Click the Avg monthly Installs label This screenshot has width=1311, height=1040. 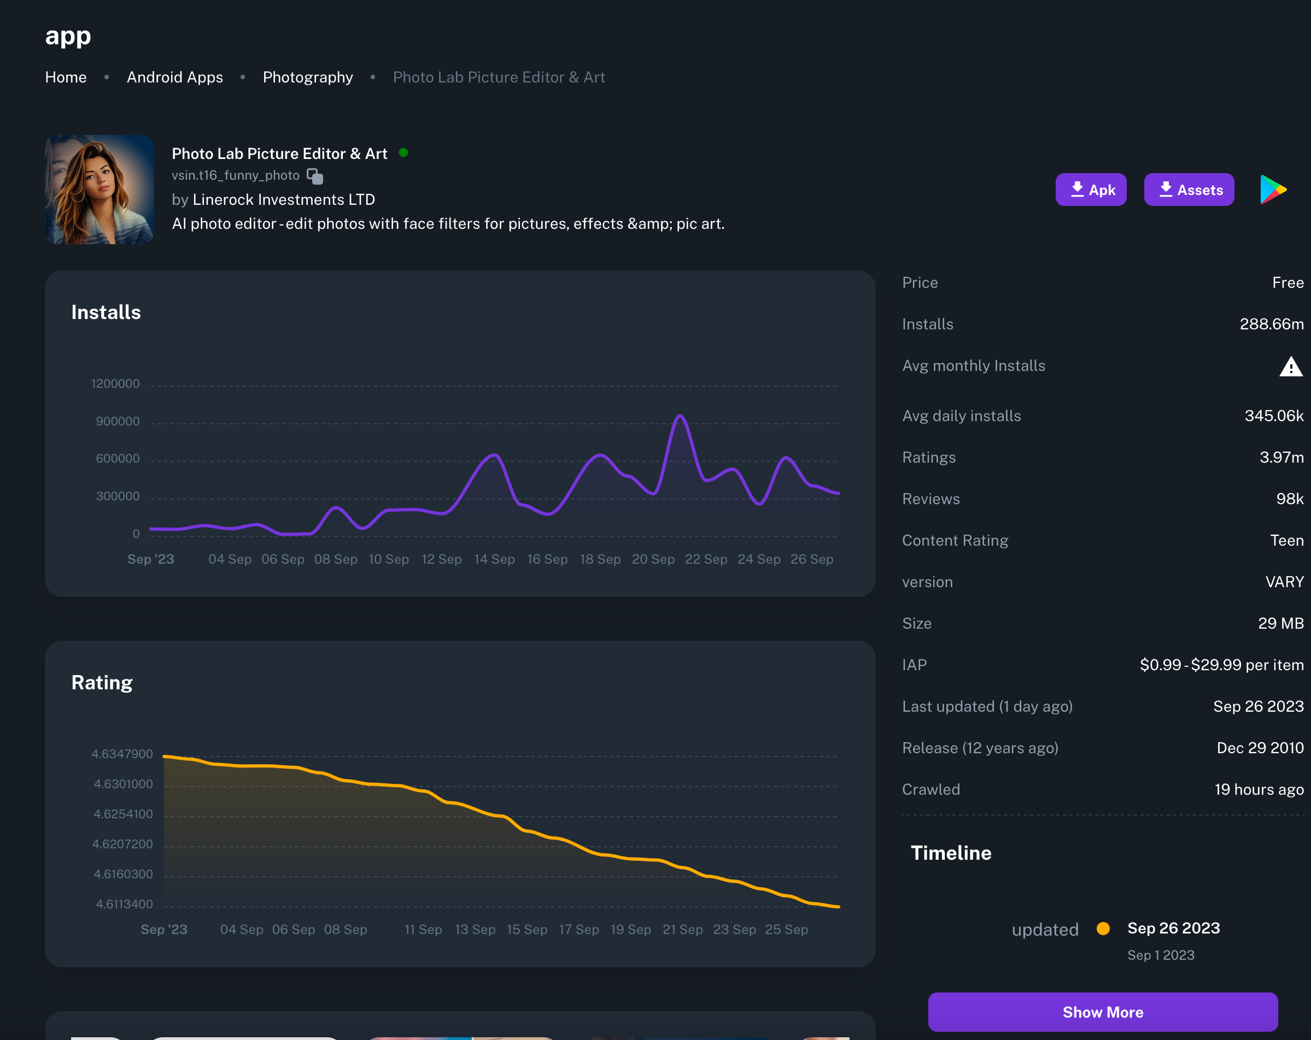click(974, 366)
